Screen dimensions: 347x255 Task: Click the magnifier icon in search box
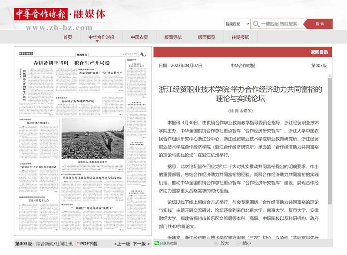tap(257, 24)
